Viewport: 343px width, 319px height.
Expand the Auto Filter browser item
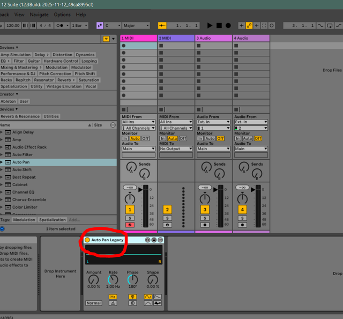click(1, 155)
